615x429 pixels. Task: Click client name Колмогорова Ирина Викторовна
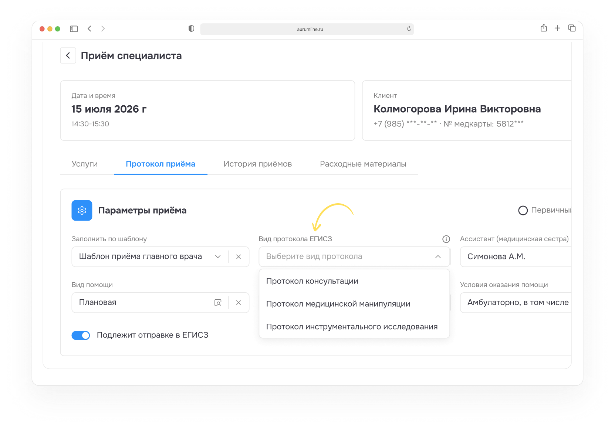[457, 109]
